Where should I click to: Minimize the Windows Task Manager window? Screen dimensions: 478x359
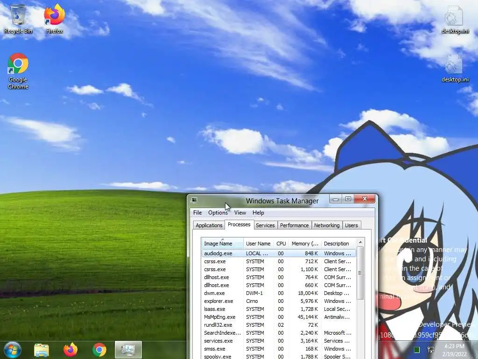pyautogui.click(x=336, y=199)
